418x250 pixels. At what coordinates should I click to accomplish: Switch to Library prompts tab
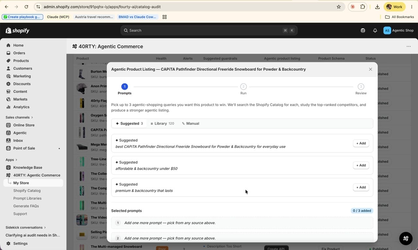(x=162, y=123)
